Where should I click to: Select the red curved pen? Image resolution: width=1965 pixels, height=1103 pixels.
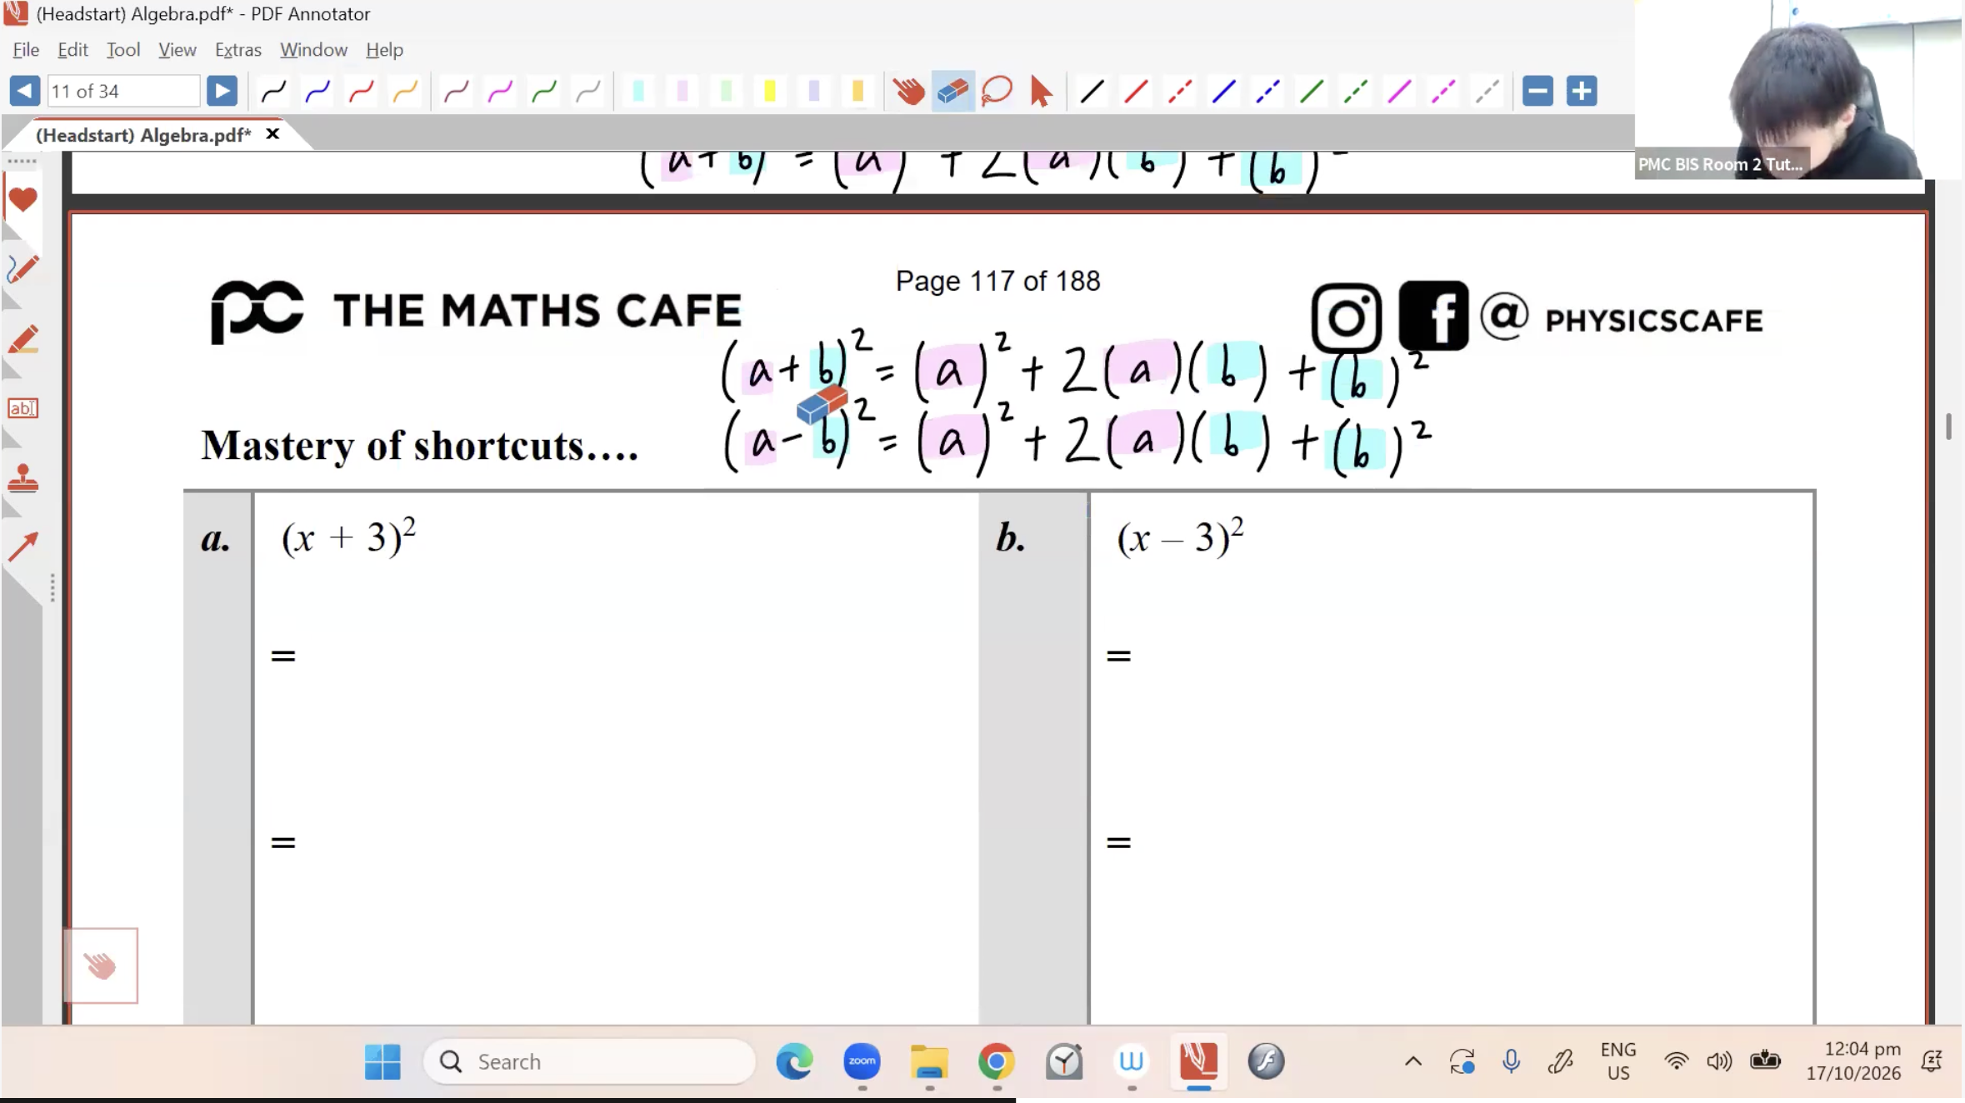[362, 91]
